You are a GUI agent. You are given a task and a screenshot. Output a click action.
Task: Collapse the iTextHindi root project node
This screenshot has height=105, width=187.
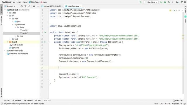5,10
